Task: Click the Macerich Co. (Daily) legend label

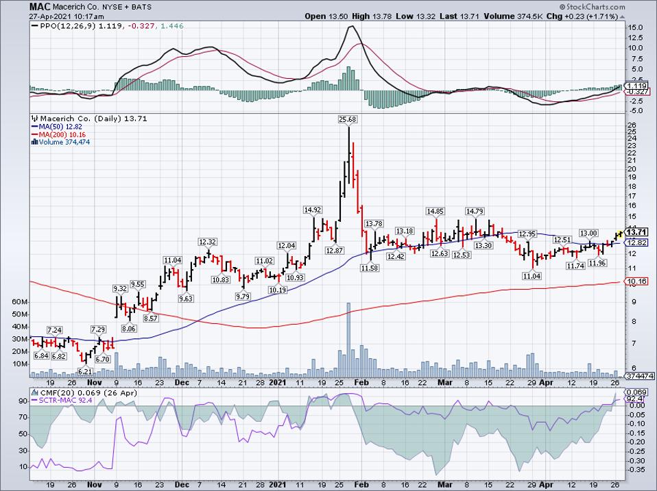Action: (x=81, y=118)
